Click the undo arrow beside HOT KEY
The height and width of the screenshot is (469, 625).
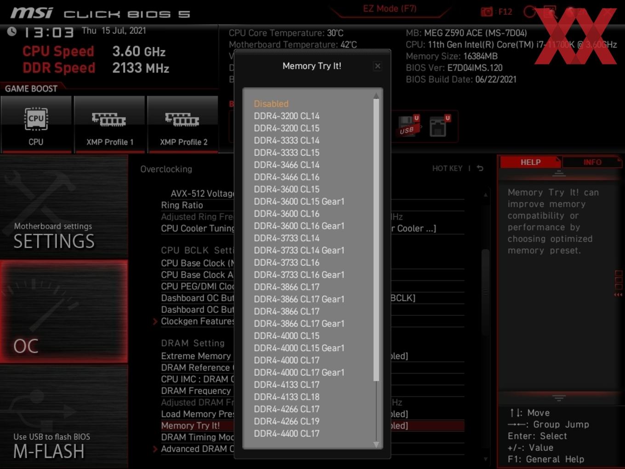(480, 168)
